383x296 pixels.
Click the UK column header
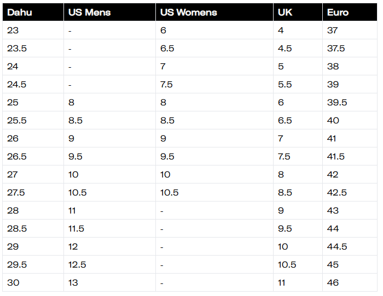pyautogui.click(x=285, y=12)
